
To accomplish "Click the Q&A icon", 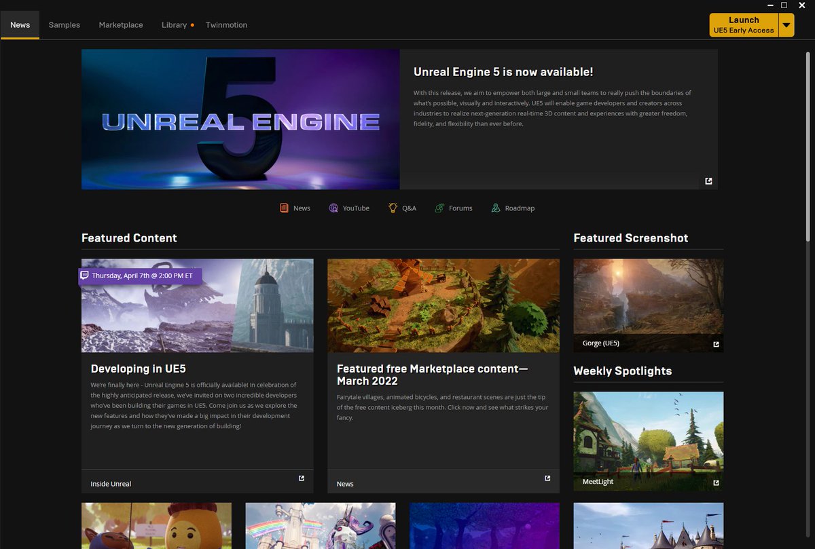I will [392, 208].
